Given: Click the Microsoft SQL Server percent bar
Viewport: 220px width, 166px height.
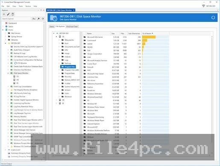Looking at the screenshot, I should 155,37.
